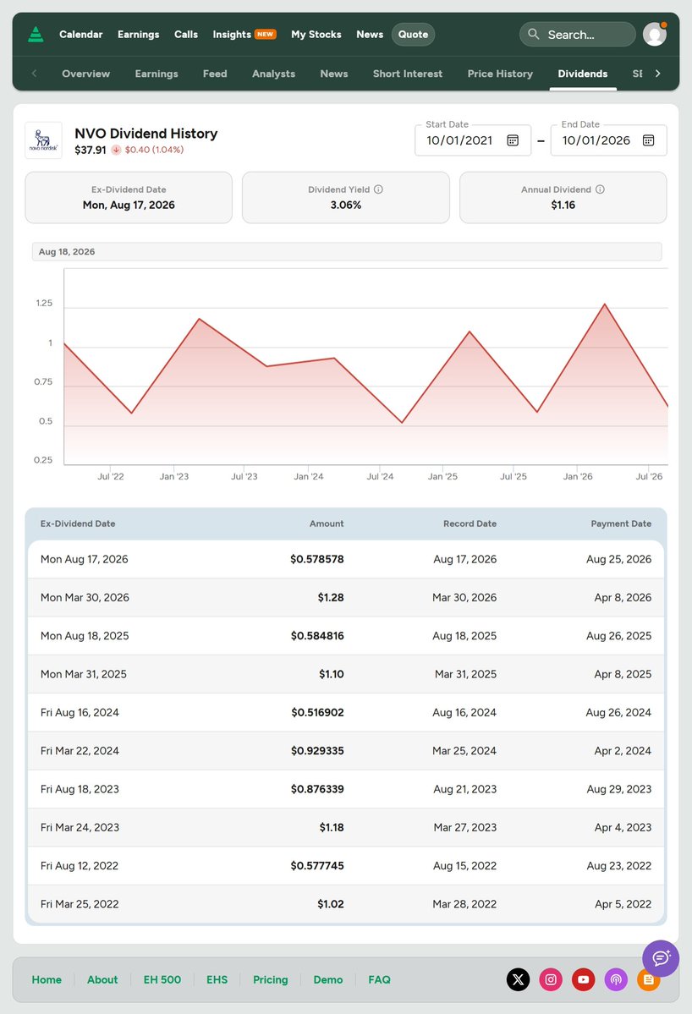Click the Demo footer link
692x1014 pixels.
tap(328, 979)
